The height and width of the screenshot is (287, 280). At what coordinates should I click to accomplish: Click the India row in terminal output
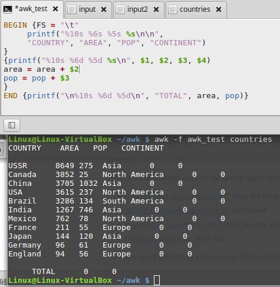coord(98,210)
